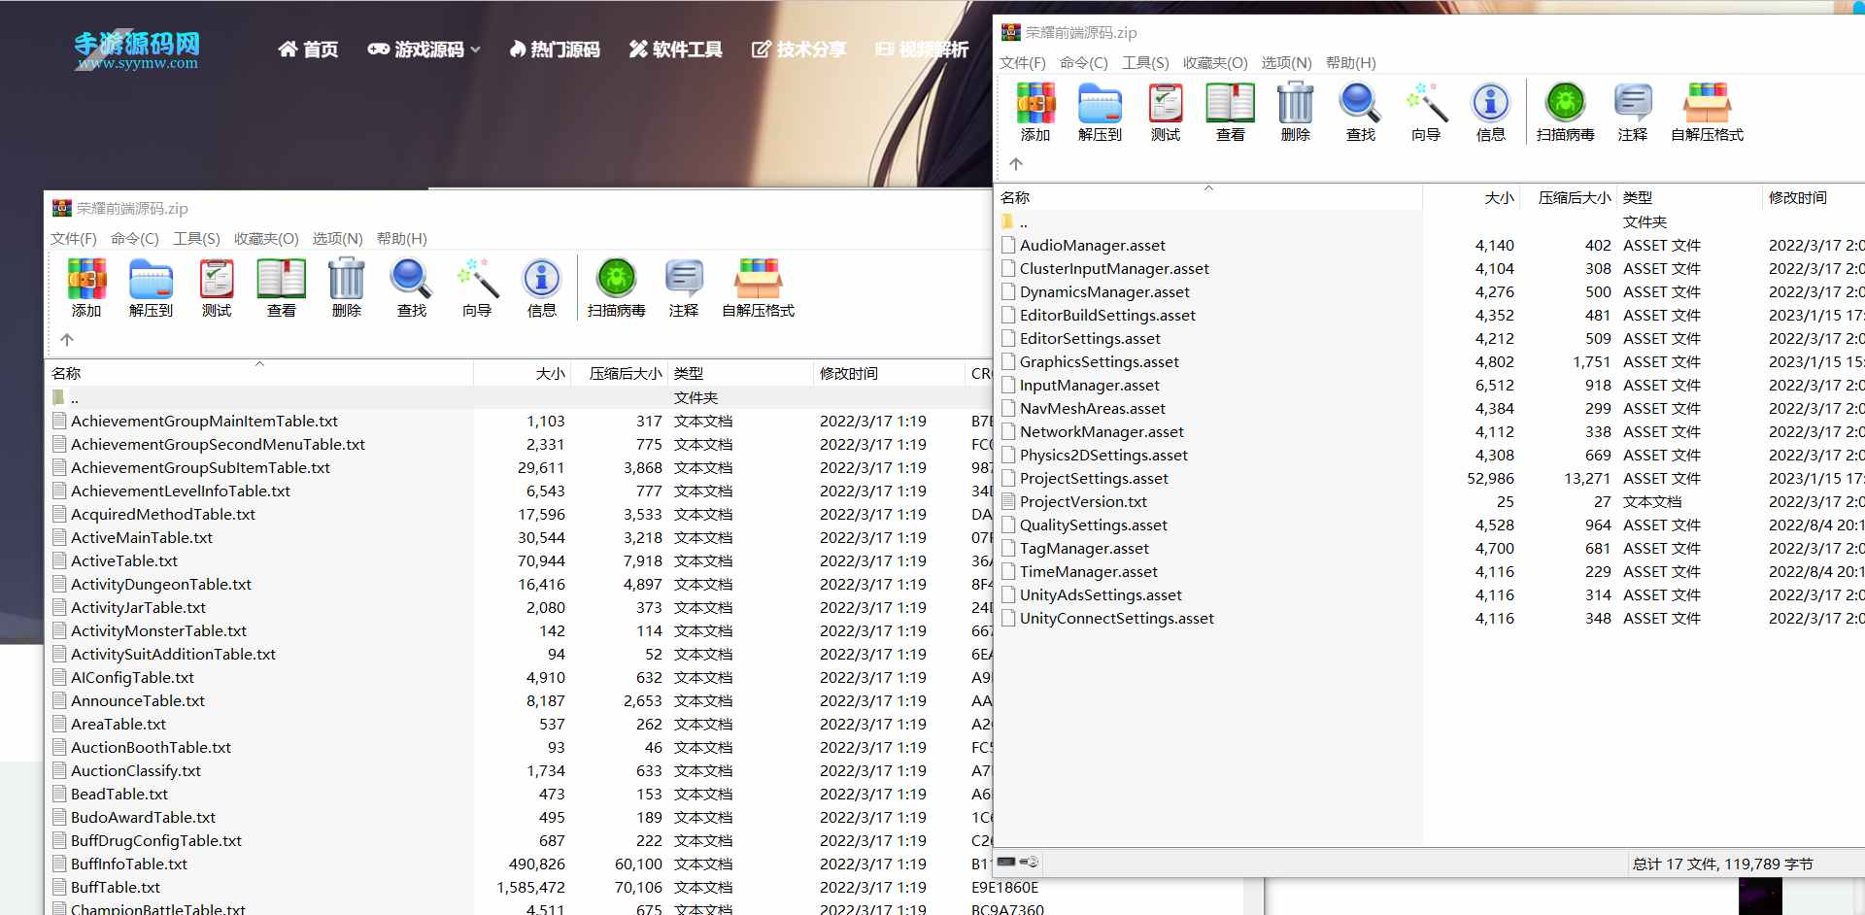
Task: Open the 文件(F) menu in right window
Action: point(1022,63)
